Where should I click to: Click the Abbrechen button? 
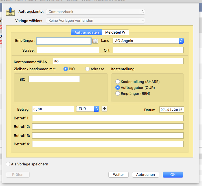click(145, 175)
